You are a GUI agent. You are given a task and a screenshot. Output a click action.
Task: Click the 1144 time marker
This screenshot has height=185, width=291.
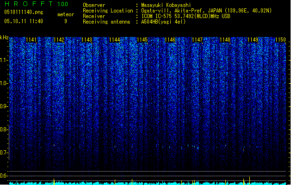(115, 40)
